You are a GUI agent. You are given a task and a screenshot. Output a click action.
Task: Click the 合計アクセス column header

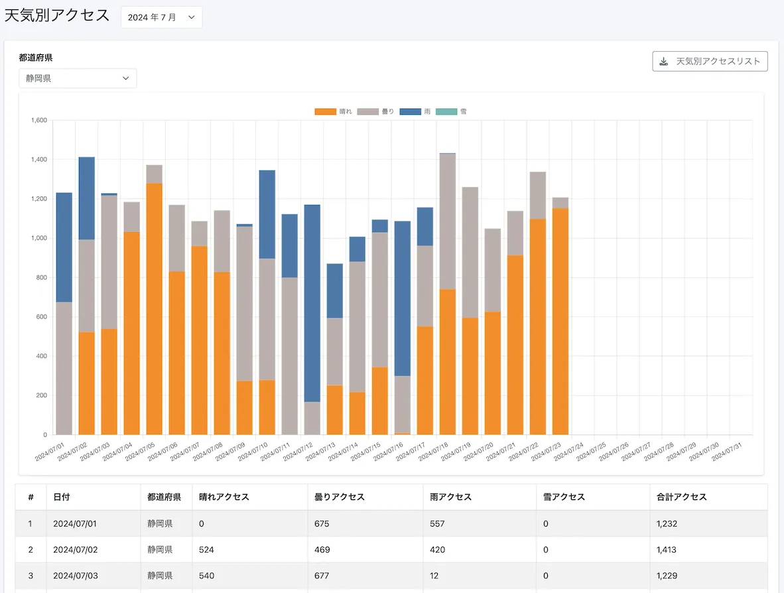[x=682, y=497]
